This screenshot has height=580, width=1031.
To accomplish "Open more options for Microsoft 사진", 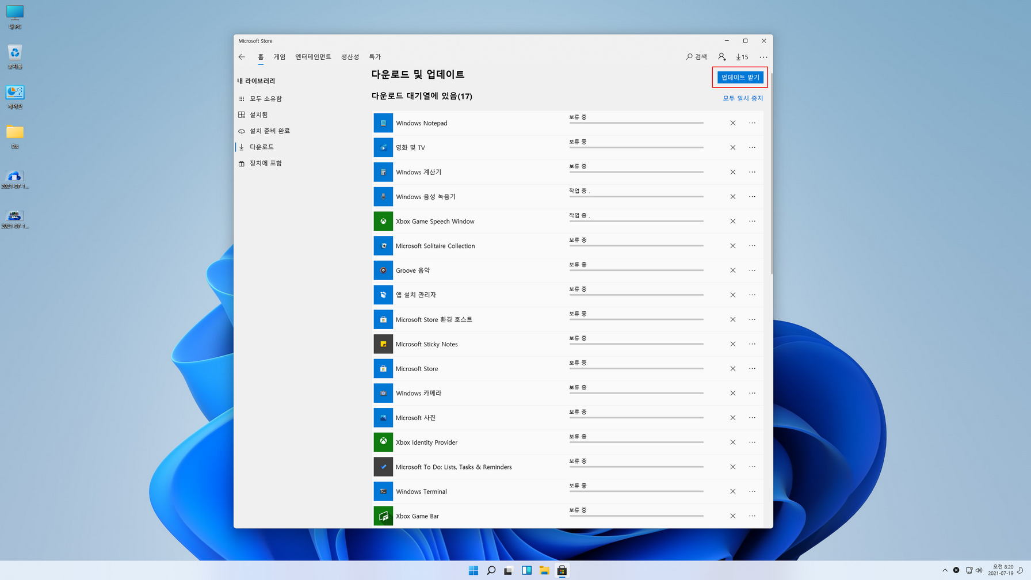I will pos(753,418).
